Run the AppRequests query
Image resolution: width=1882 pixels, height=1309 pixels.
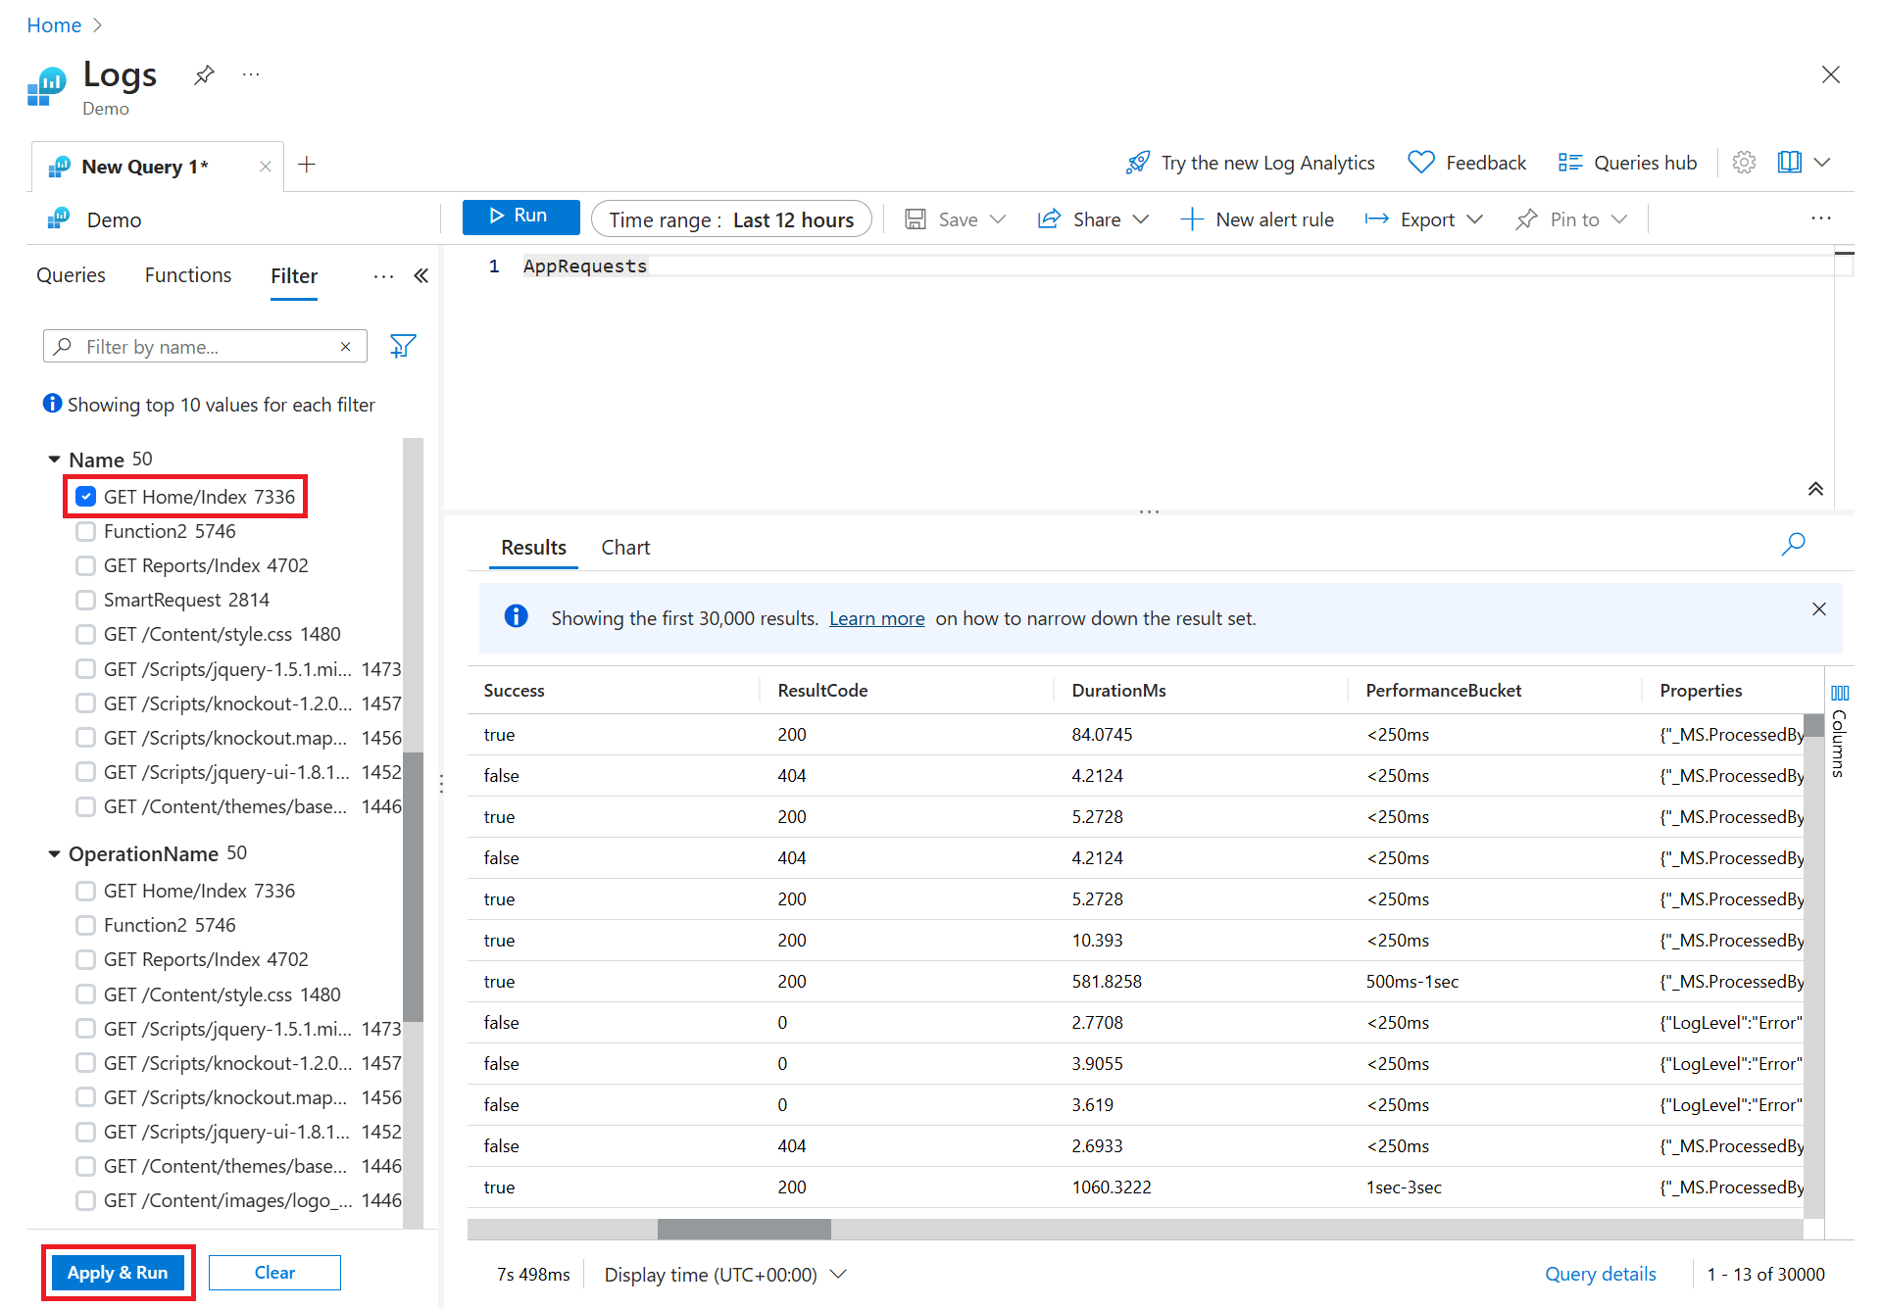520,217
